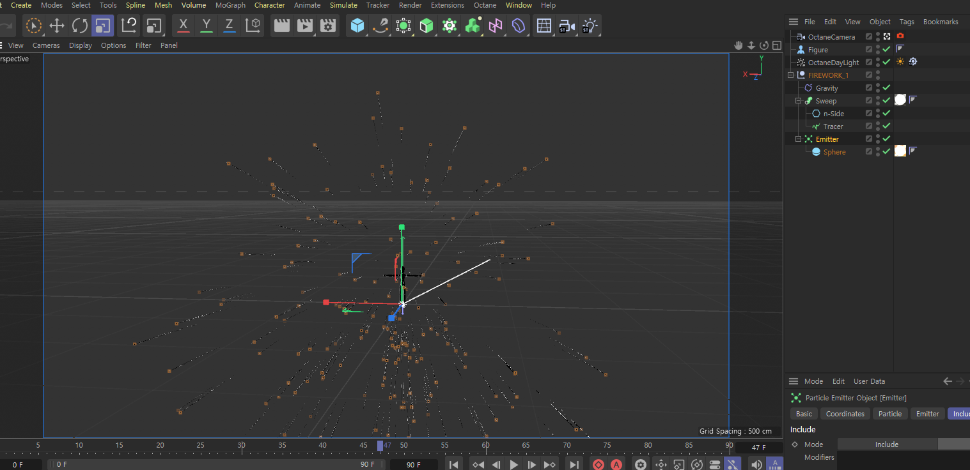
Task: Render view with clapperboard icon
Action: pyautogui.click(x=281, y=26)
